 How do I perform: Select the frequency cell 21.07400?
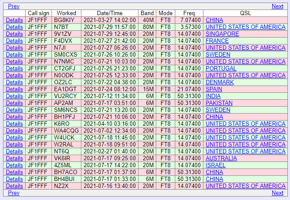click(189, 89)
